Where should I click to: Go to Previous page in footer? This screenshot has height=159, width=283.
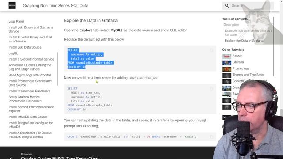pyautogui.click(x=60, y=156)
